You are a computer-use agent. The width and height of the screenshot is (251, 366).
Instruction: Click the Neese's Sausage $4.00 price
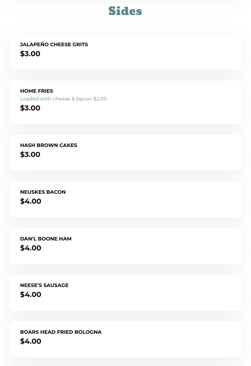pyautogui.click(x=31, y=295)
